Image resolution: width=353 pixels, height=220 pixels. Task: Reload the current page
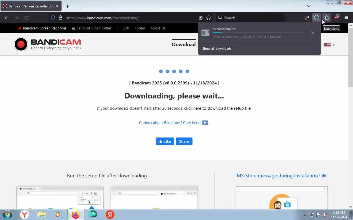[26, 18]
